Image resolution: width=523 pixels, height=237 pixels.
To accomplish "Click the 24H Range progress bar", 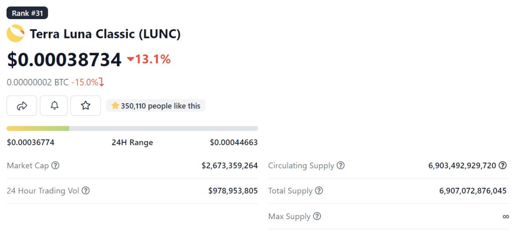I will (x=132, y=129).
